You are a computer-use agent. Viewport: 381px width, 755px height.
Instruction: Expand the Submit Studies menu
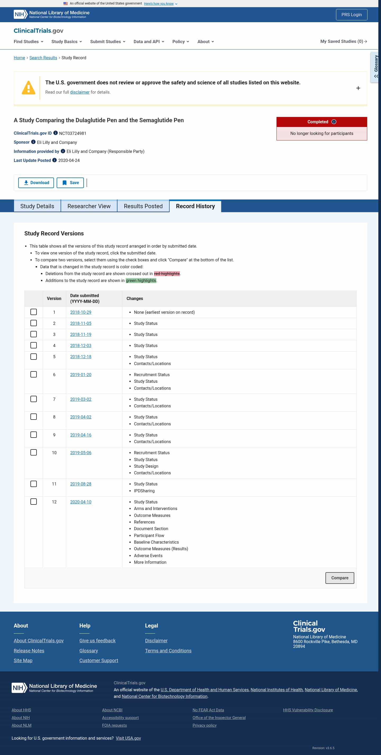click(x=108, y=42)
